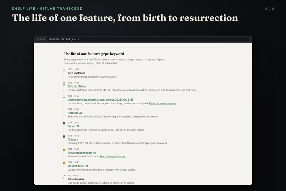Select the Brought back orange marker dot

click(x=64, y=163)
